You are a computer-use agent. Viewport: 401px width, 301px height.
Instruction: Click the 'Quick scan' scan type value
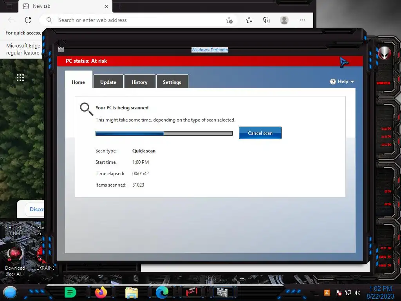coord(144,151)
